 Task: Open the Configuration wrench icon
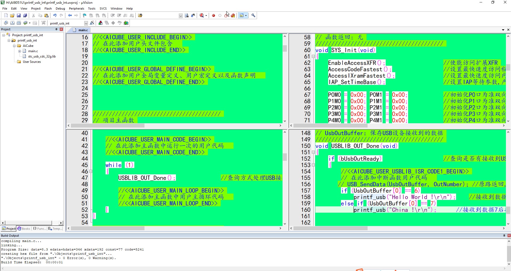(x=253, y=15)
